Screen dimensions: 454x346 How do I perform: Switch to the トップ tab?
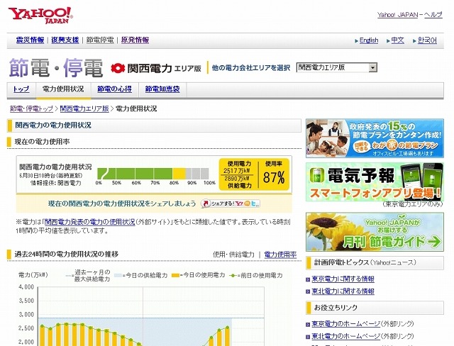21,89
